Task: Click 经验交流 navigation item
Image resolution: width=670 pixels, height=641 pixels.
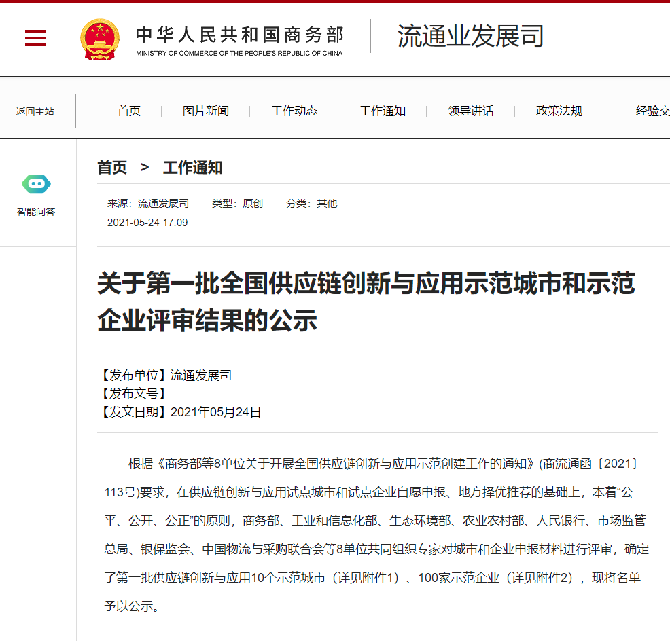Action: [x=652, y=111]
